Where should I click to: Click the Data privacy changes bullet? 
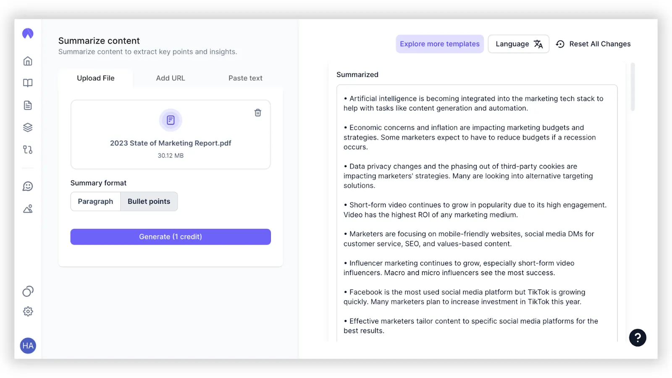(468, 176)
